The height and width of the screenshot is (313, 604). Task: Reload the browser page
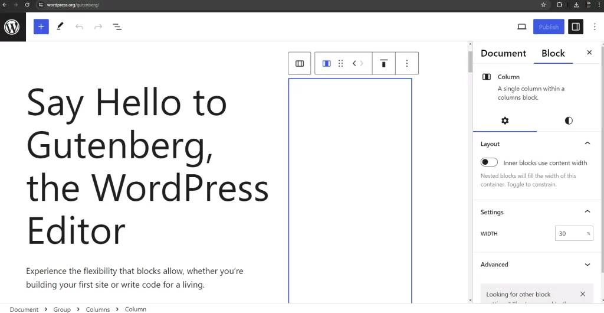coord(27,5)
